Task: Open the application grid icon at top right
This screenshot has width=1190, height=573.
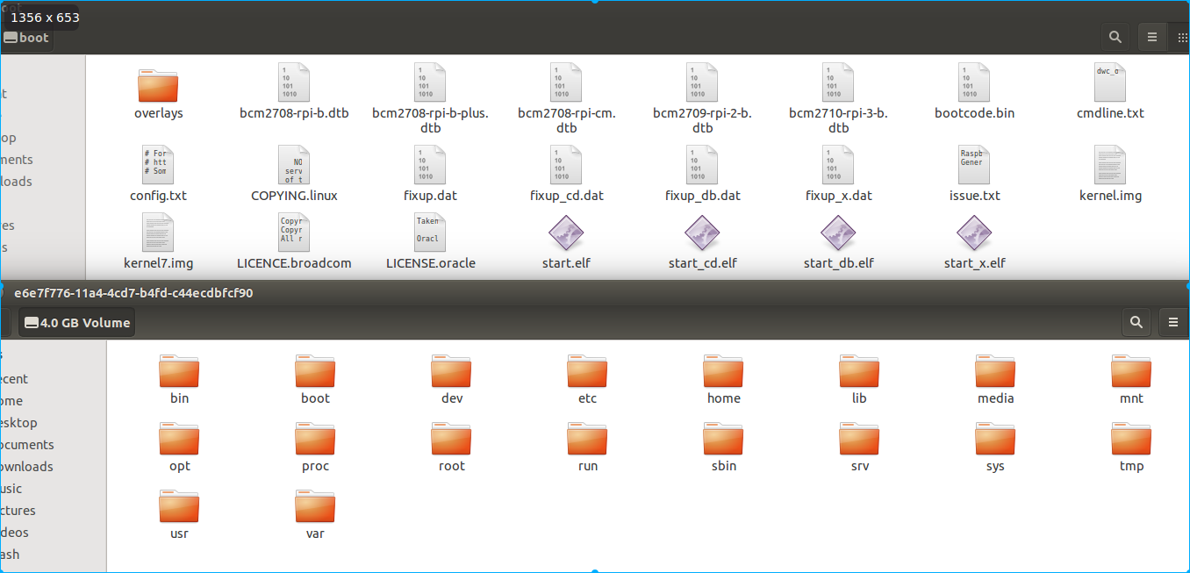Action: [x=1181, y=37]
